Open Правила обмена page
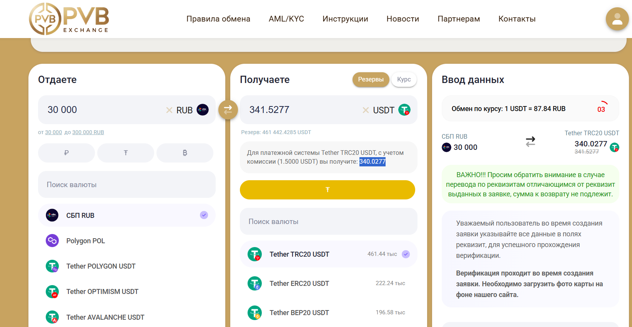 tap(218, 19)
